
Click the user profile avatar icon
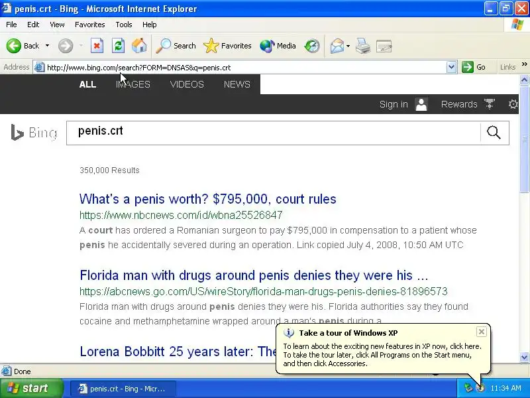(421, 104)
